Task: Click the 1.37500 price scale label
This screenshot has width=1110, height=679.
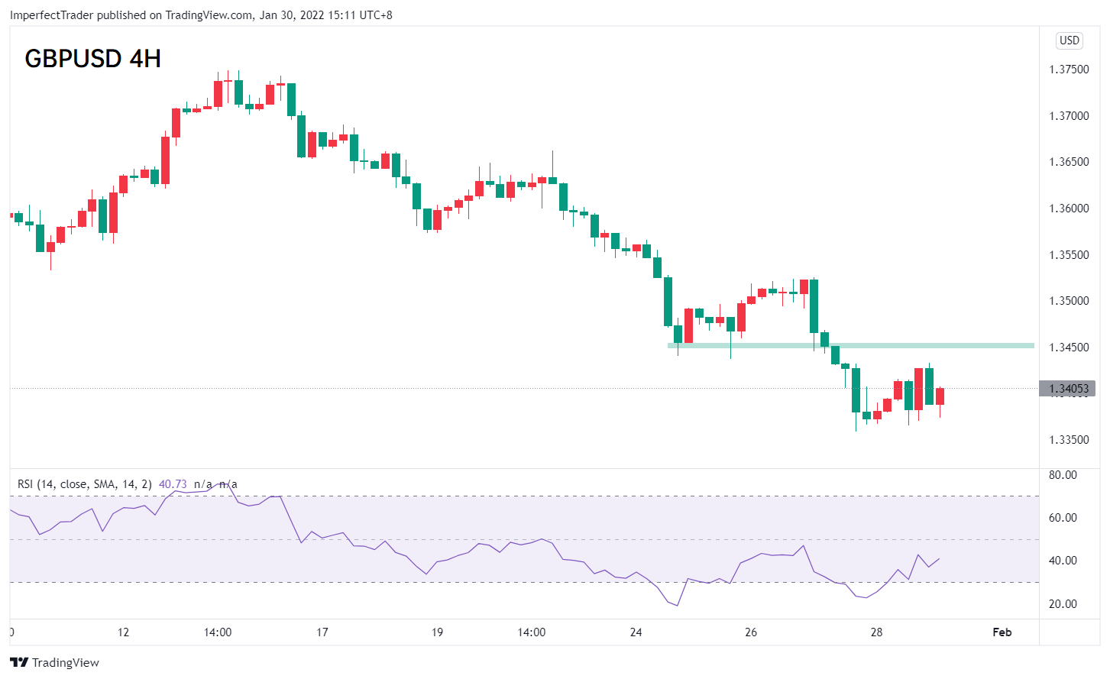Action: [1069, 70]
